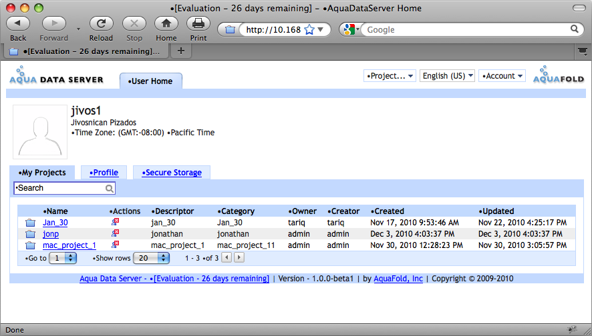Image resolution: width=592 pixels, height=336 pixels.
Task: Select the My Projects tab
Action: (x=42, y=173)
